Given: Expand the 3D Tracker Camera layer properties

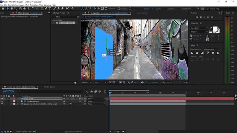Looking at the screenshot, I should [x=12, y=101].
